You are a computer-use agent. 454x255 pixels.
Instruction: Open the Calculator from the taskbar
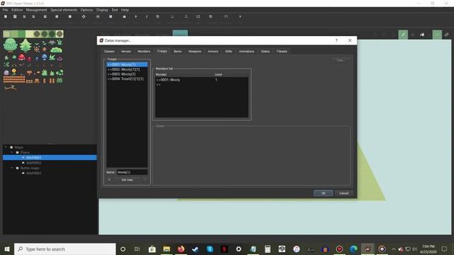(267, 249)
